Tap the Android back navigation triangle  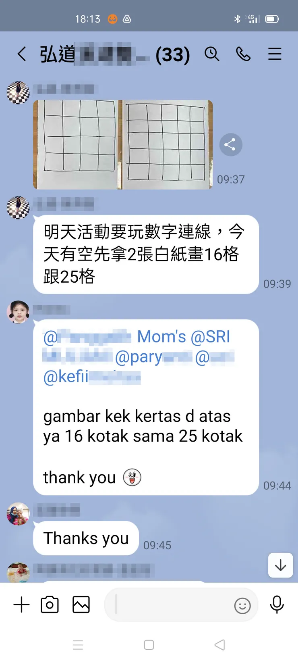coord(219,645)
